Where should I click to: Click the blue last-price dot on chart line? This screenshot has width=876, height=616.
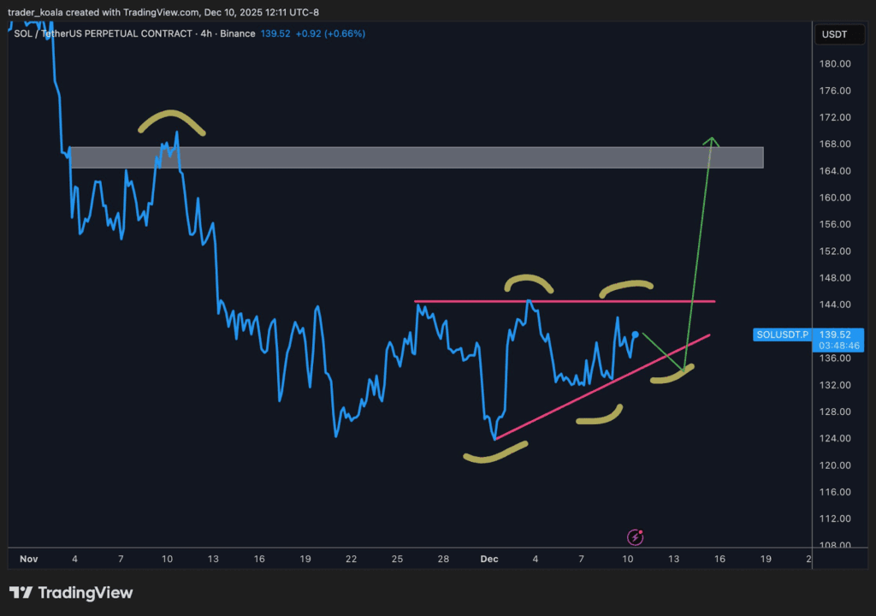pos(636,335)
